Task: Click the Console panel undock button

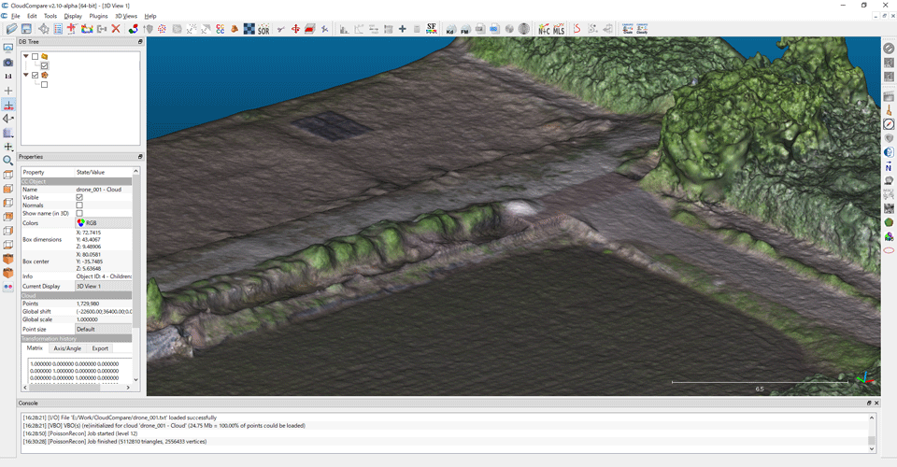Action: click(x=869, y=403)
